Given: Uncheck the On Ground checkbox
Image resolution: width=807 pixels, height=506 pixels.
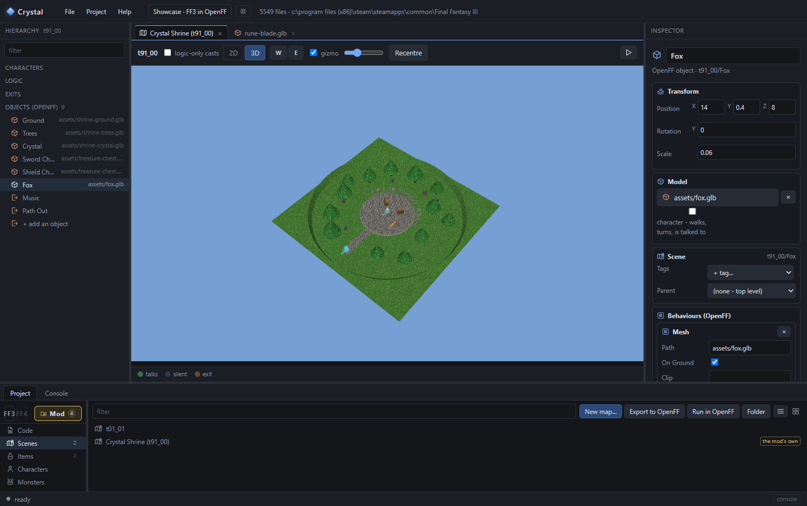Looking at the screenshot, I should click(714, 362).
